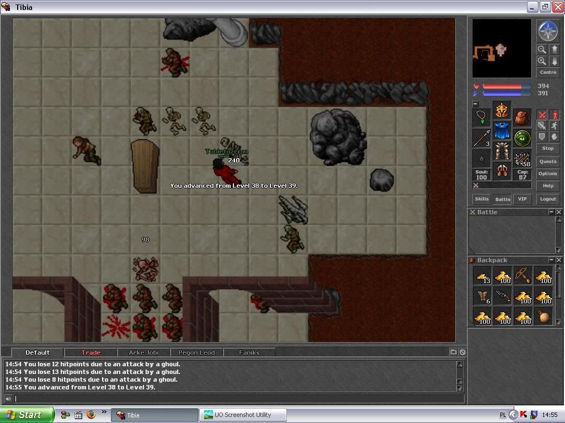Open the Options dialog
The image size is (565, 423).
coord(548,173)
